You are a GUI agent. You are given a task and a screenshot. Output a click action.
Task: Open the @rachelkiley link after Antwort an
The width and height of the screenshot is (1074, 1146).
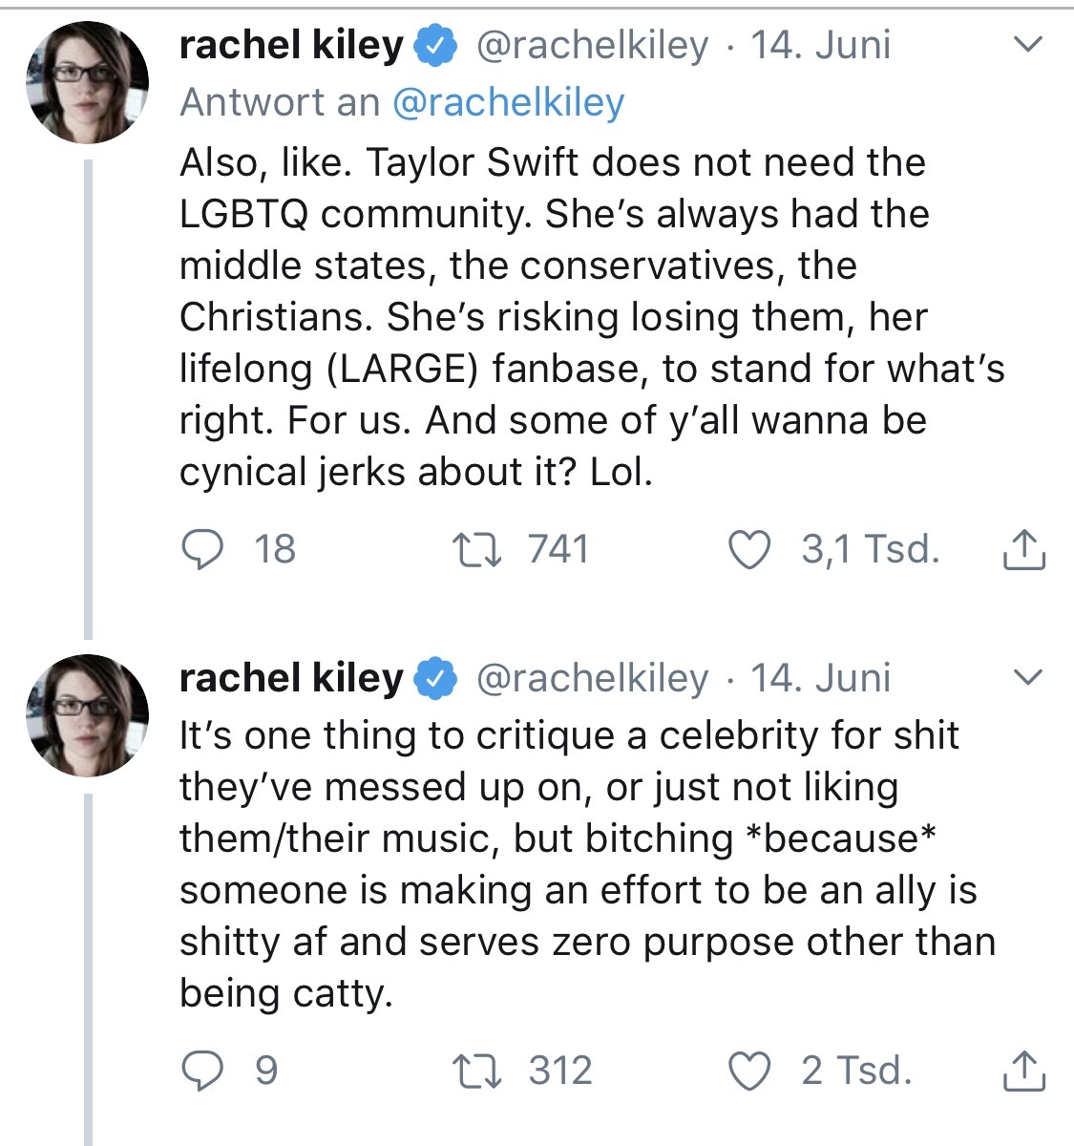point(508,102)
